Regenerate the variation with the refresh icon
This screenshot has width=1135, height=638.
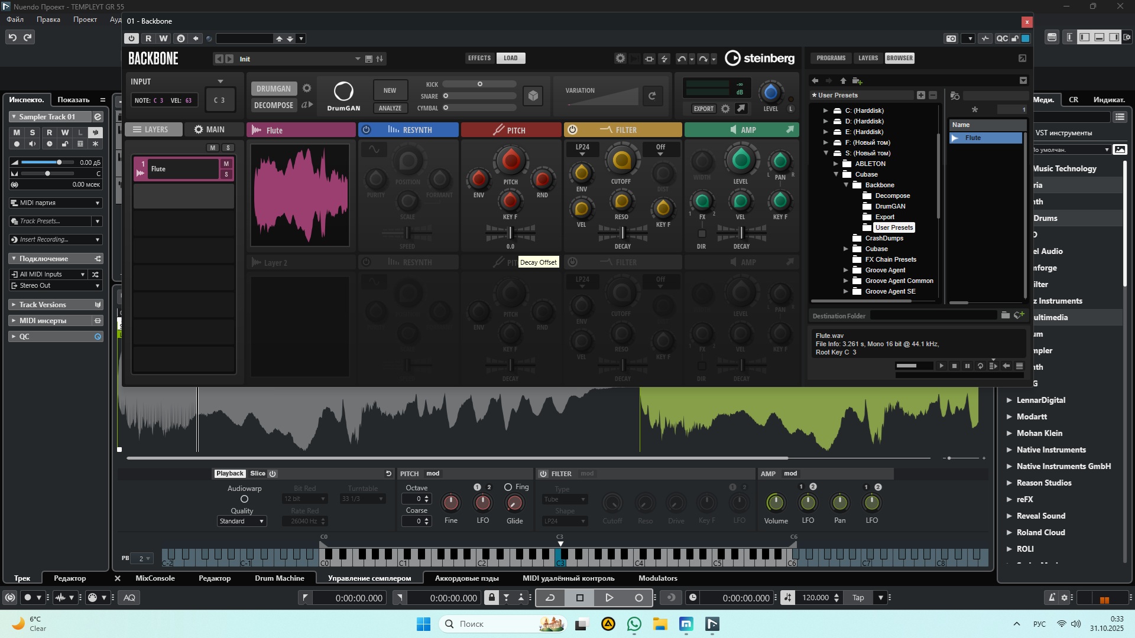pos(652,96)
